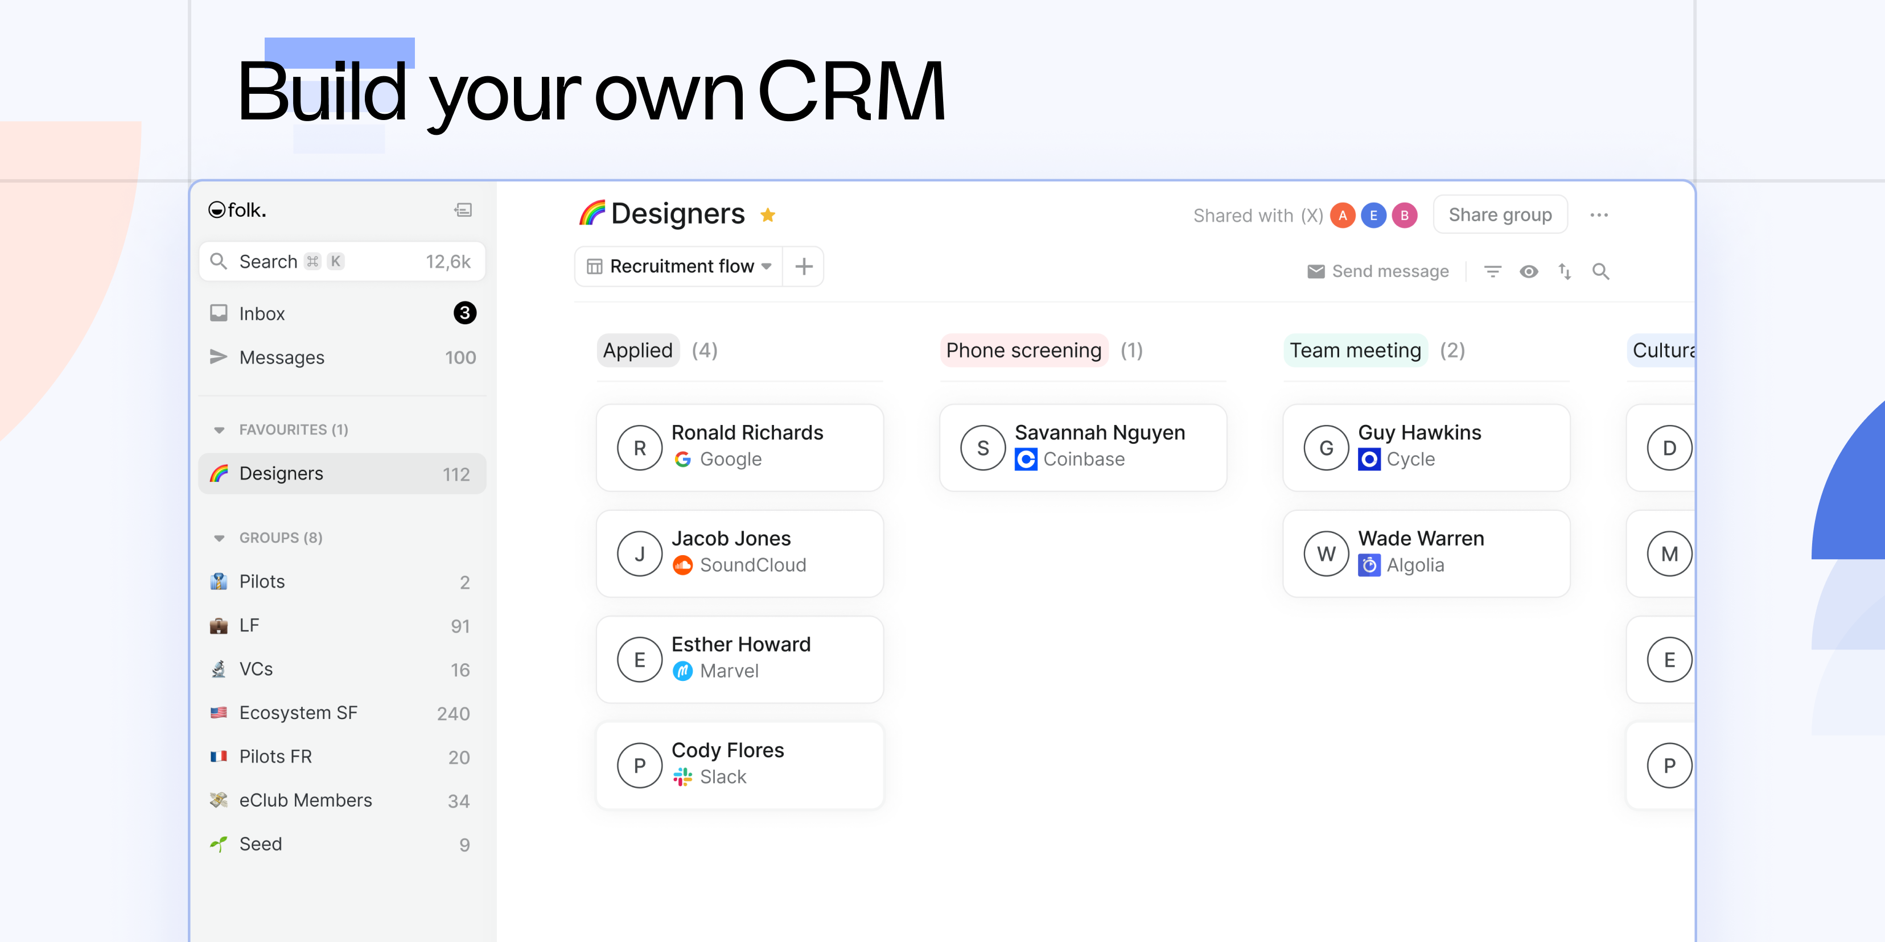Image resolution: width=1885 pixels, height=942 pixels.
Task: Click the sort arrows icon
Action: coord(1565,271)
